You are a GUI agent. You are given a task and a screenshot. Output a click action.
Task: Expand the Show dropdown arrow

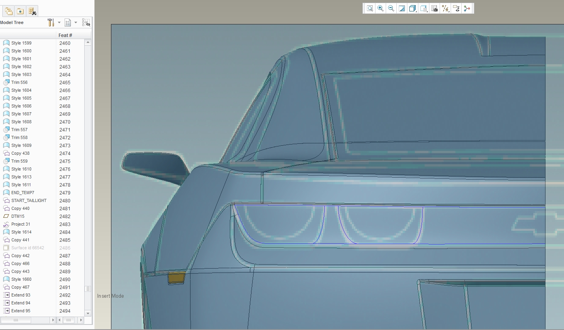76,22
